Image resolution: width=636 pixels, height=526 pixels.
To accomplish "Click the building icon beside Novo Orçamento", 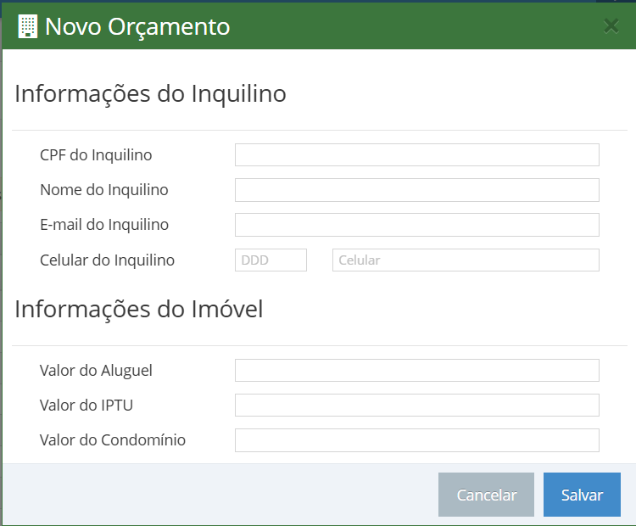I will click(28, 26).
